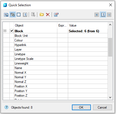This screenshot has height=114, width=116.
Task: Click the dotted-box minus icon
Action: click(x=109, y=15)
